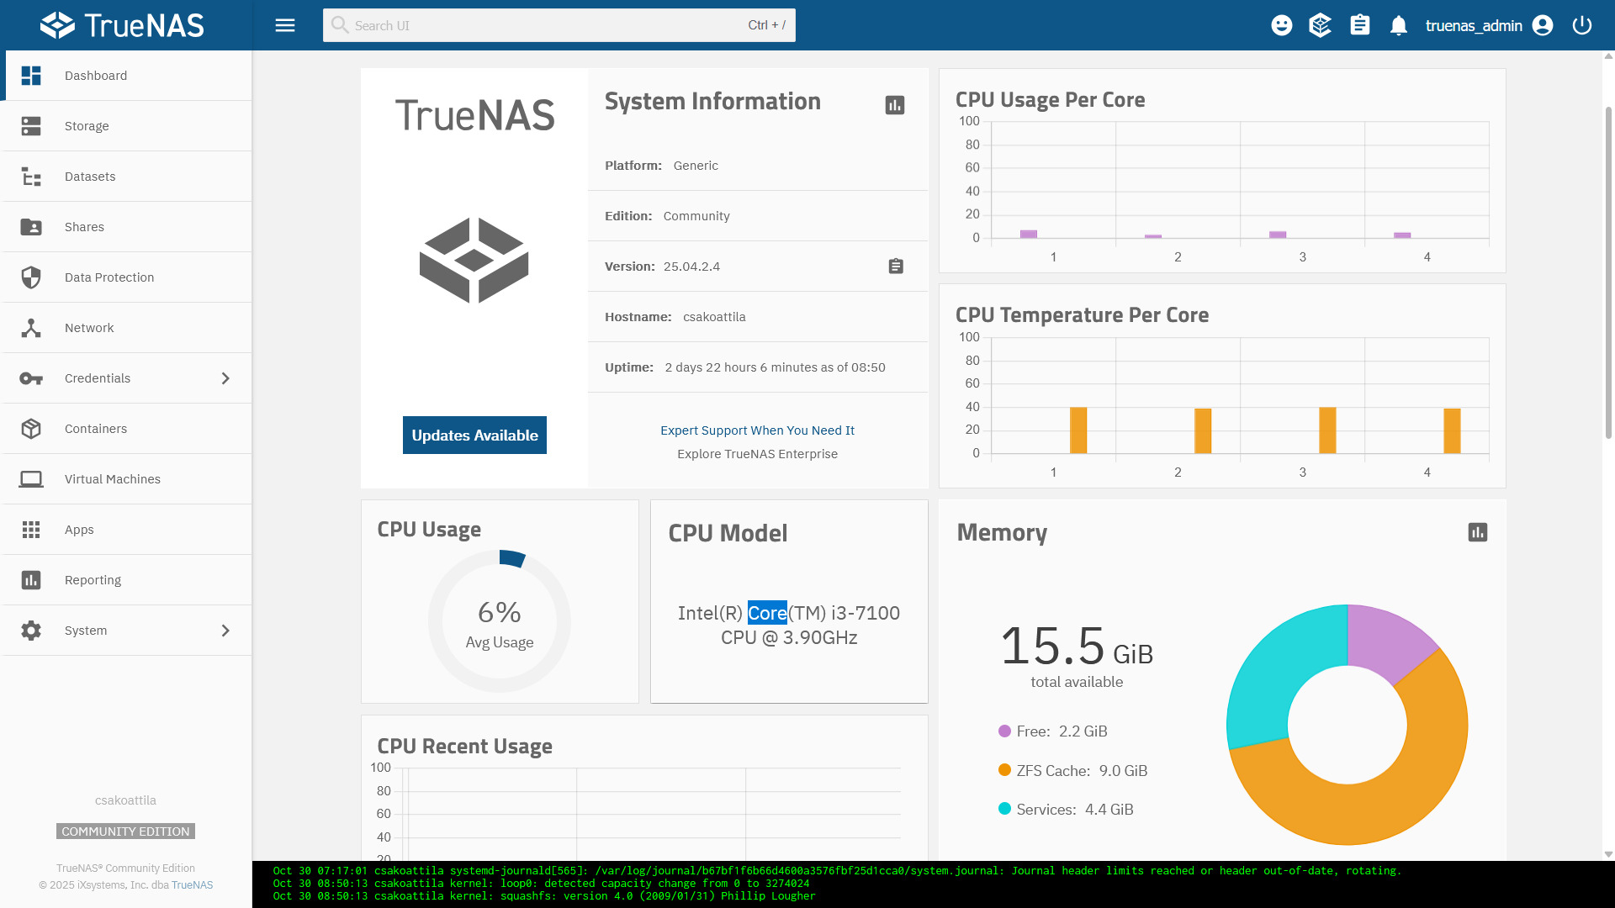Open System Information reports chart icon
This screenshot has height=908, width=1615.
click(x=894, y=105)
